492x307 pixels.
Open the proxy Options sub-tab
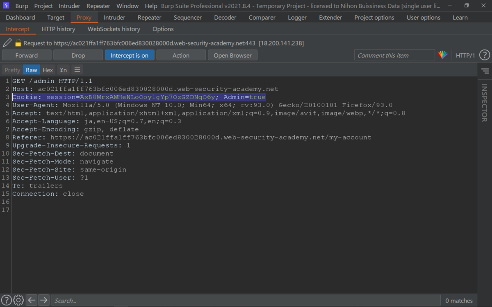click(163, 29)
